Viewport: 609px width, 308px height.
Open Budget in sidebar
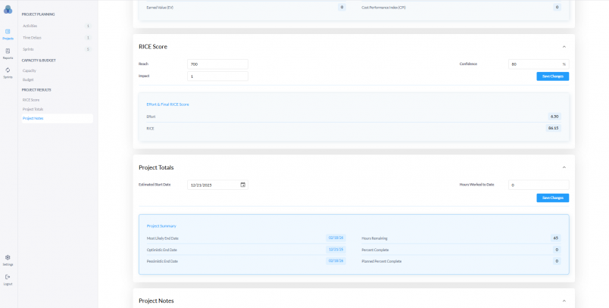(28, 79)
